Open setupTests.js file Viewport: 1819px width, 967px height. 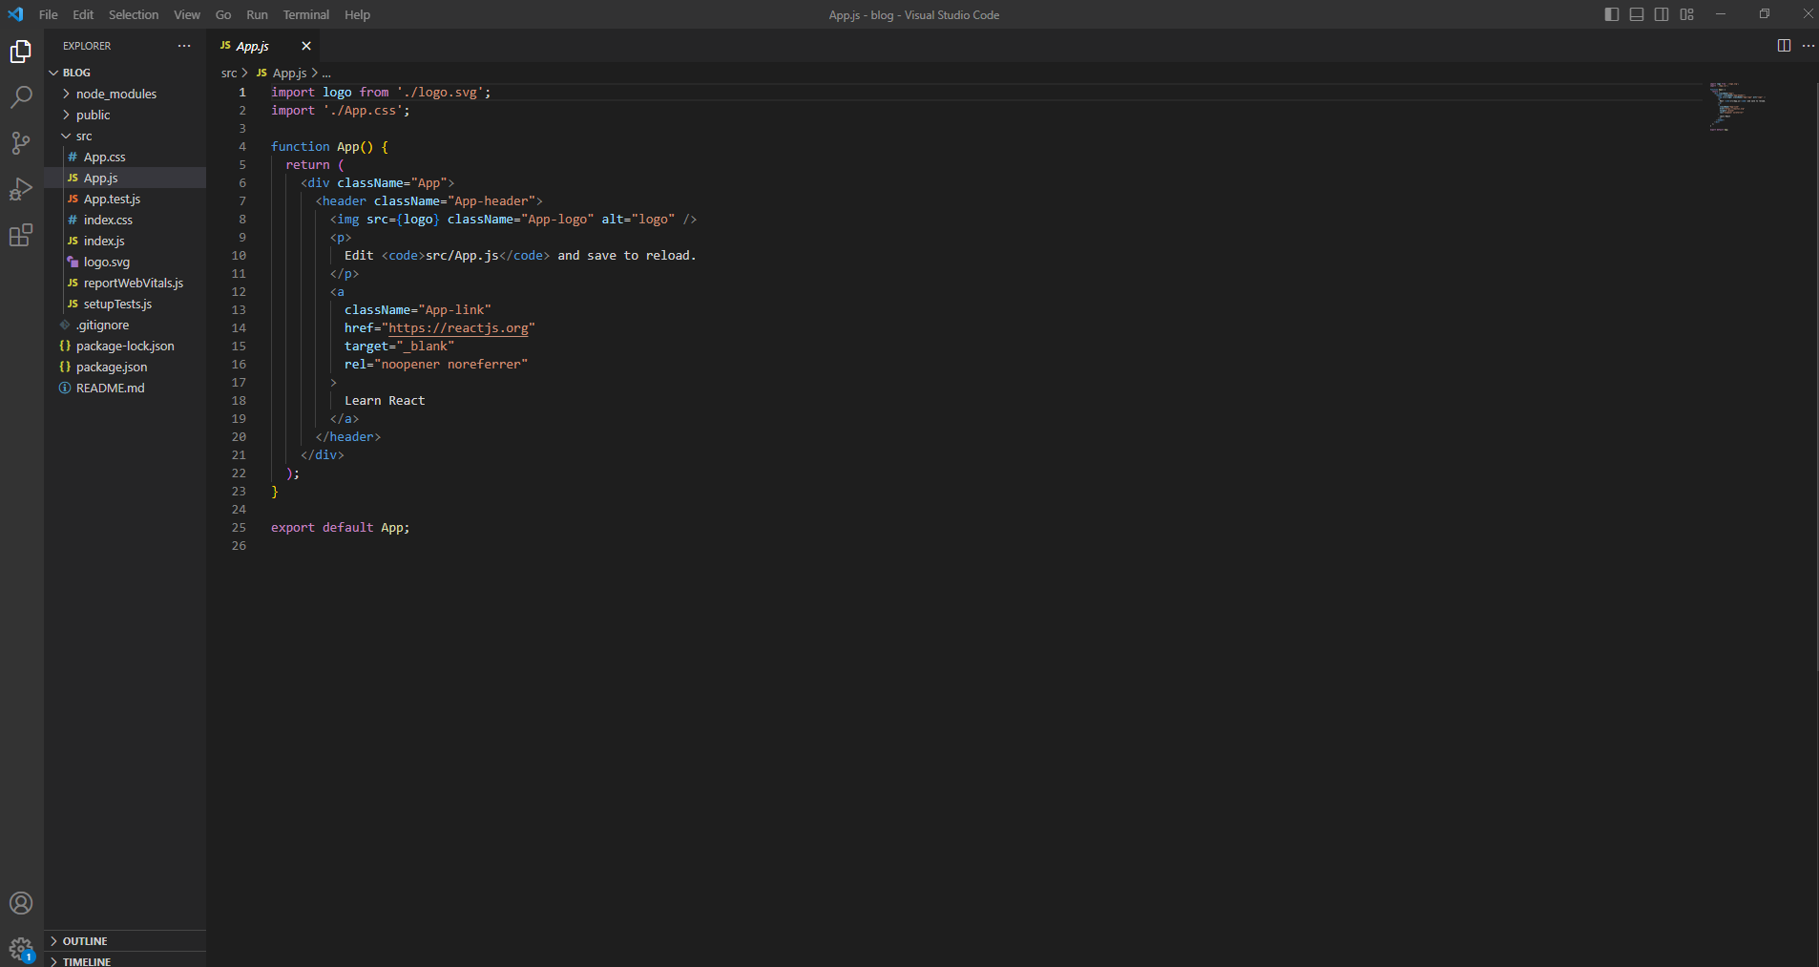[125, 304]
